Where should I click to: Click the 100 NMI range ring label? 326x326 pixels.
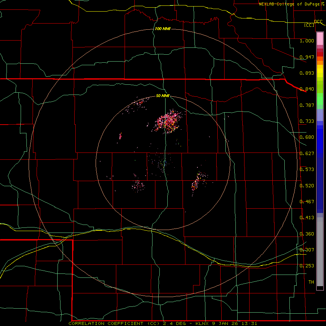(163, 29)
